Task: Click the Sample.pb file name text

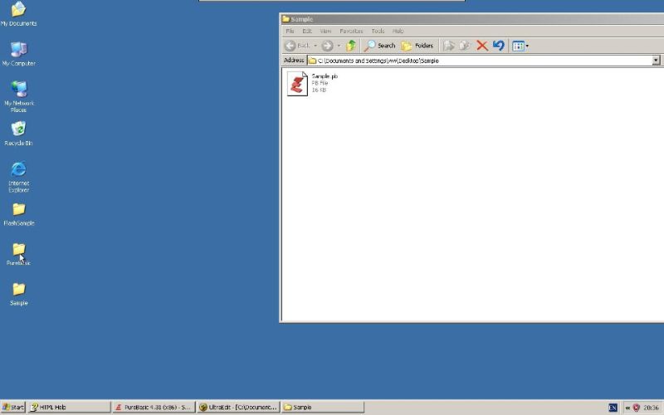Action: (325, 76)
